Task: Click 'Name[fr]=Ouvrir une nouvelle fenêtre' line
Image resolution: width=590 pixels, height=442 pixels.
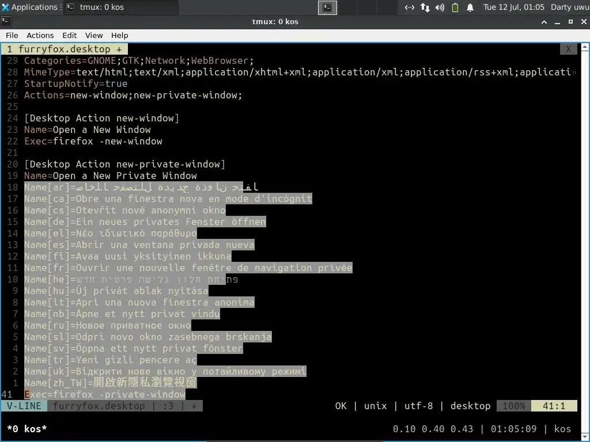Action: pyautogui.click(x=188, y=268)
